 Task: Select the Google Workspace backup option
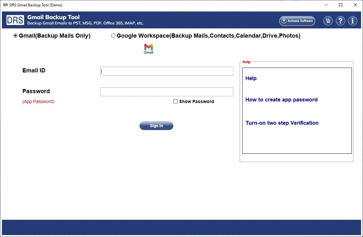click(x=113, y=36)
